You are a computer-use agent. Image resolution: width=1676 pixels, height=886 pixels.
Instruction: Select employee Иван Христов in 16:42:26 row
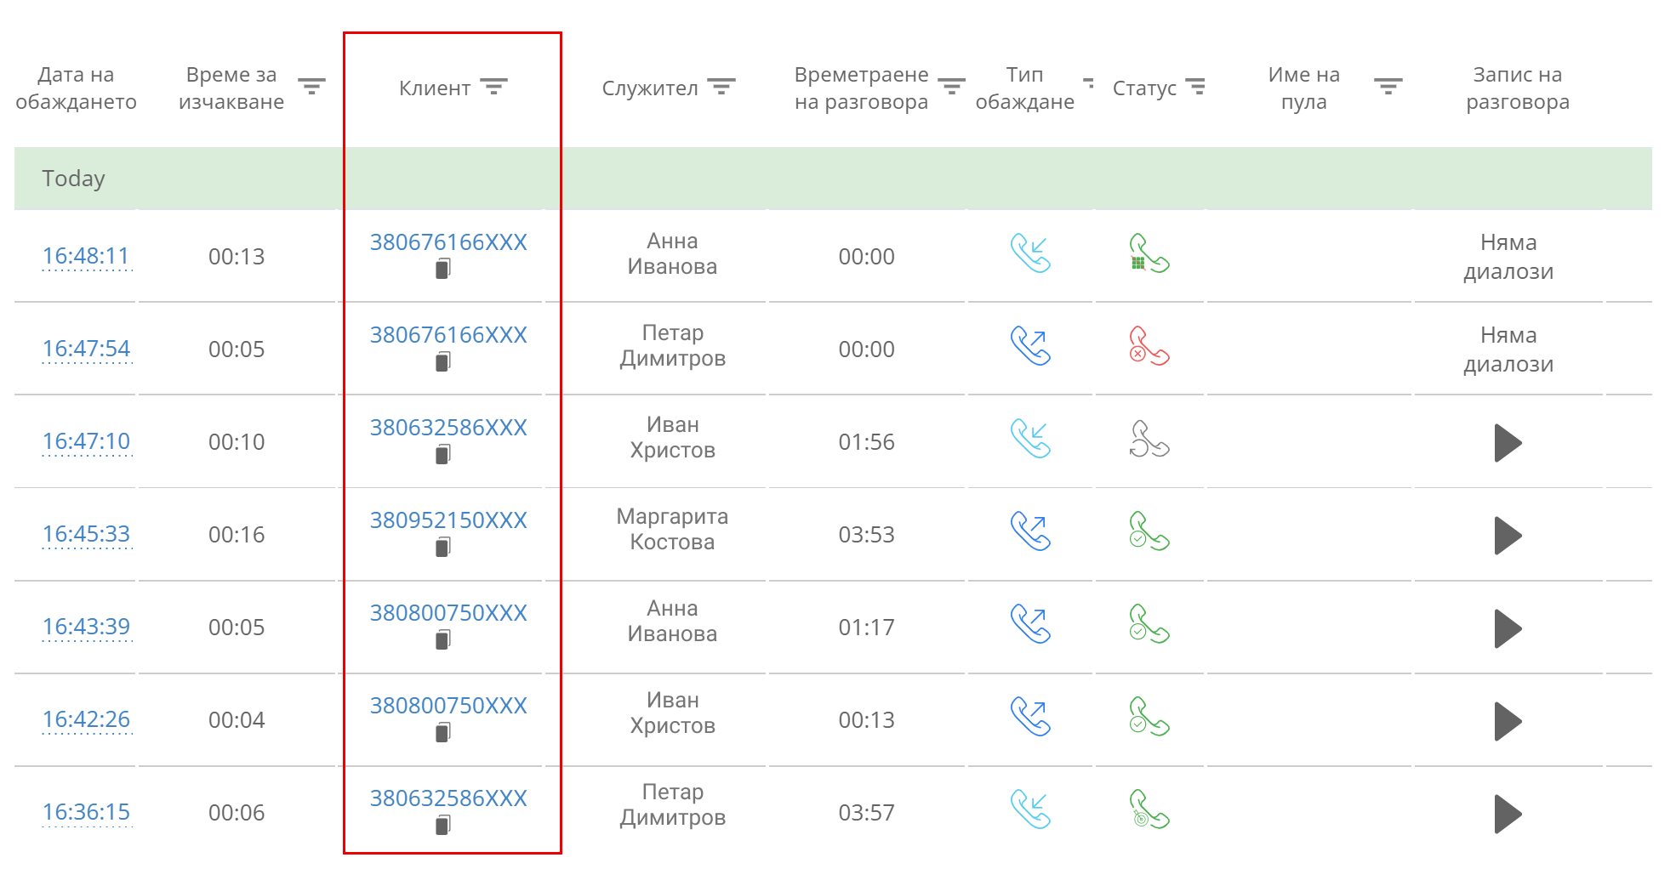tap(672, 713)
